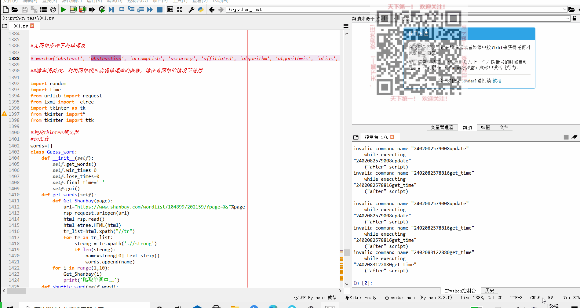Open the outline list icon in toolbar
The width and height of the screenshot is (580, 308).
pyautogui.click(x=44, y=9)
